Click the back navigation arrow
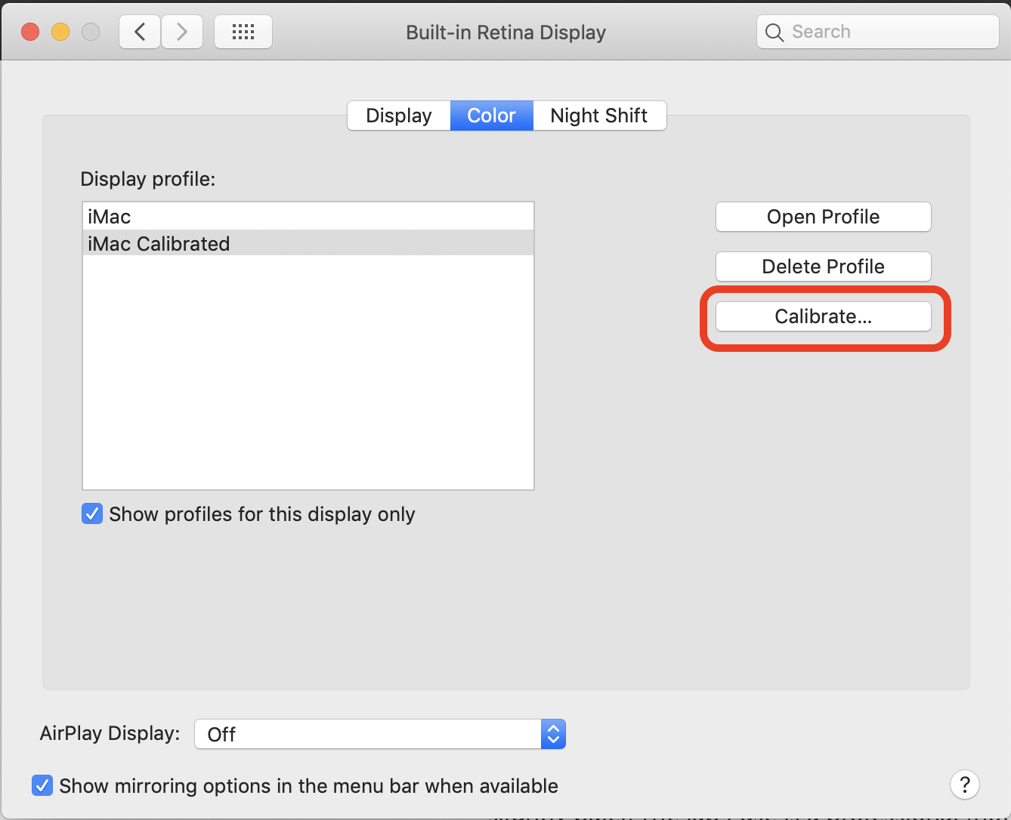The height and width of the screenshot is (820, 1011). tap(140, 32)
